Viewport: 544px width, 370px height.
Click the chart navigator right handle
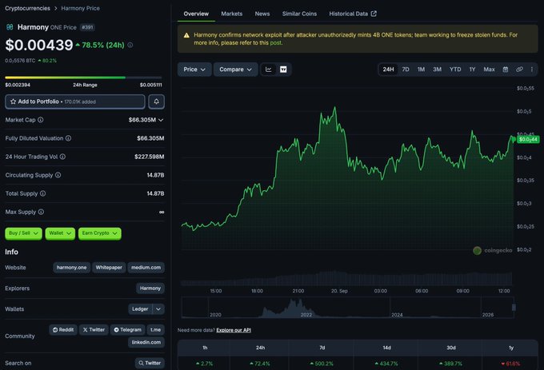[514, 308]
